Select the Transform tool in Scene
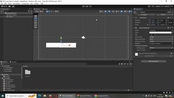 [36, 27]
